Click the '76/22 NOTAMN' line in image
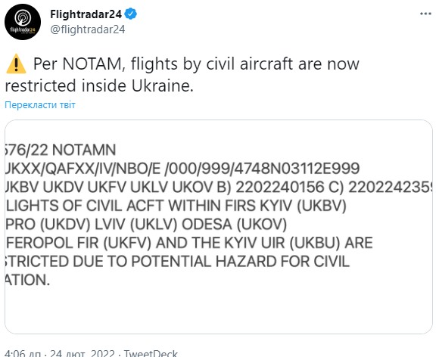Image resolution: width=439 pixels, height=357 pixels. [x=61, y=150]
